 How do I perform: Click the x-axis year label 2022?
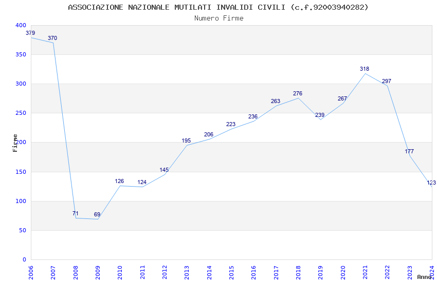[x=388, y=273]
